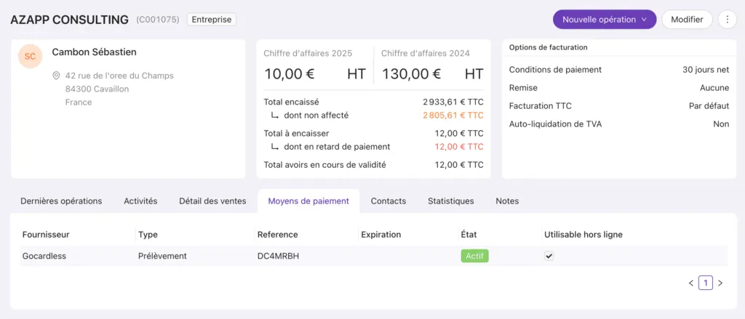
Task: Select the Moyens de paiement tab
Action: [x=308, y=201]
